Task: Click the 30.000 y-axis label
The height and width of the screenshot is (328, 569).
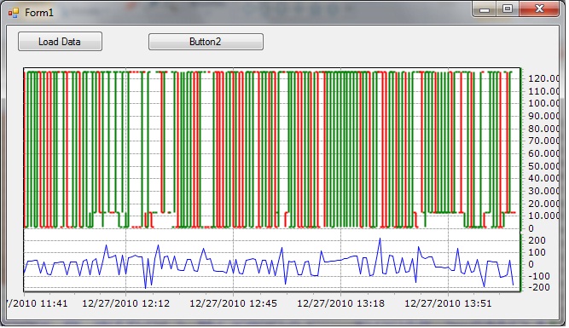Action: pyautogui.click(x=543, y=191)
